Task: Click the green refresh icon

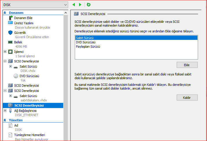Action: [89, 5]
